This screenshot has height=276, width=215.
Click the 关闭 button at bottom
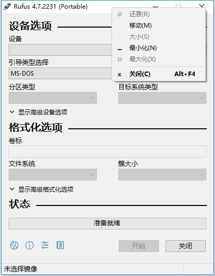point(185,246)
